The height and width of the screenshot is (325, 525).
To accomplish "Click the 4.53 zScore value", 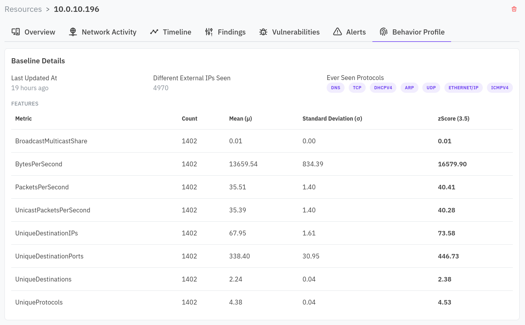I will click(x=445, y=302).
